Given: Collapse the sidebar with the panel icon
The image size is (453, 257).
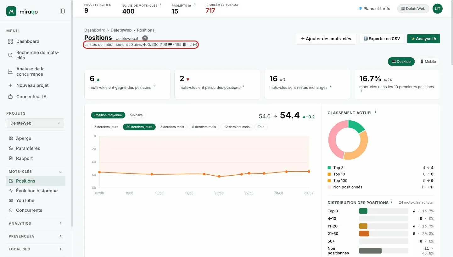Looking at the screenshot, I should point(62,11).
